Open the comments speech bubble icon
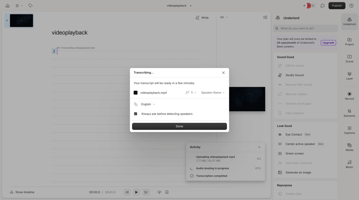The height and width of the screenshot is (200, 359). 322,6
